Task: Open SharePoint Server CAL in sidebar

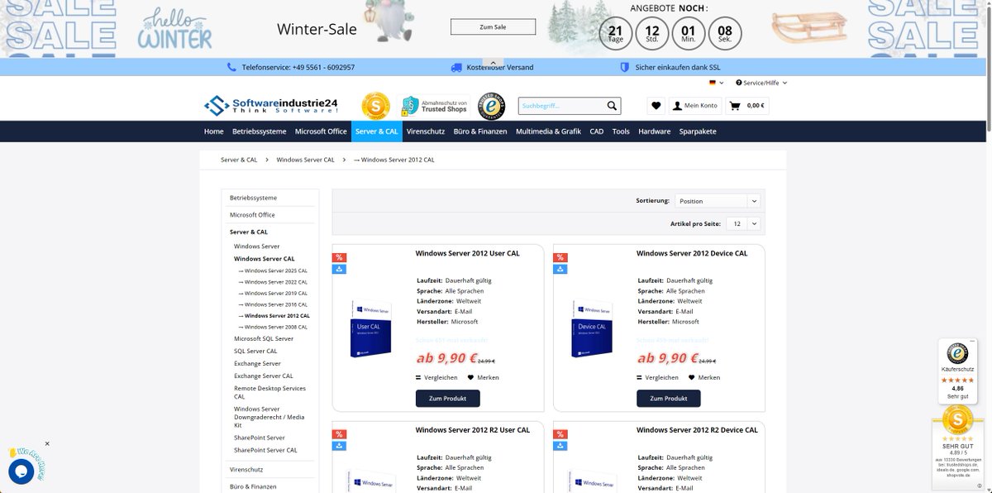Action: pyautogui.click(x=265, y=450)
